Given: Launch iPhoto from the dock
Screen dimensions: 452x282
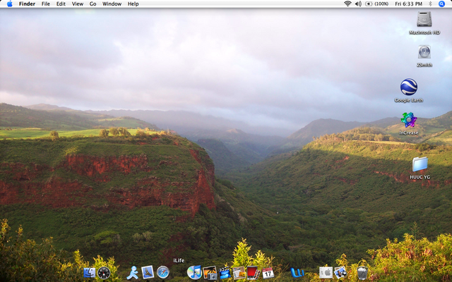Looking at the screenshot, I should coord(210,273).
